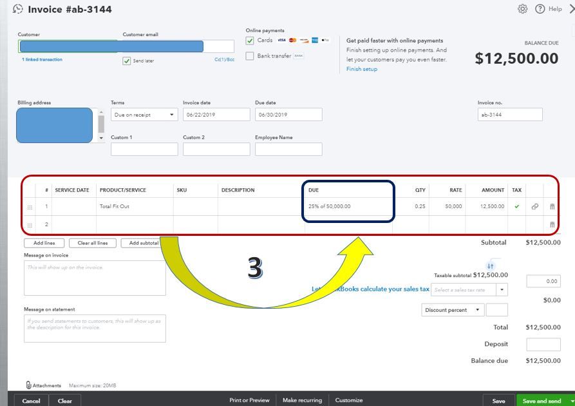Click the Invoice date field
This screenshot has height=406, width=575.
click(x=216, y=115)
